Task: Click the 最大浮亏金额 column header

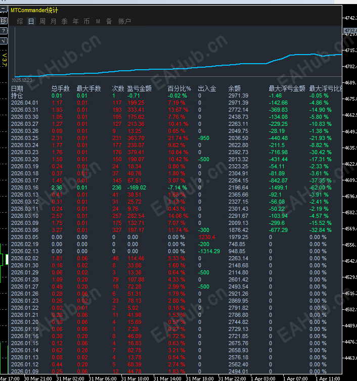Action: coord(287,88)
